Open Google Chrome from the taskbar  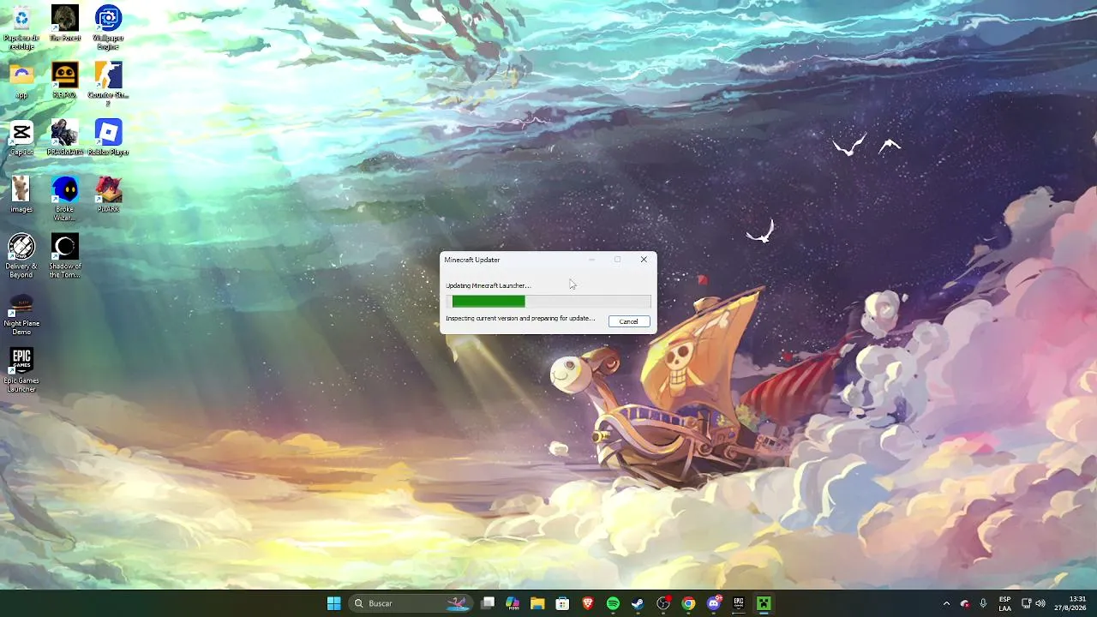[x=688, y=603]
